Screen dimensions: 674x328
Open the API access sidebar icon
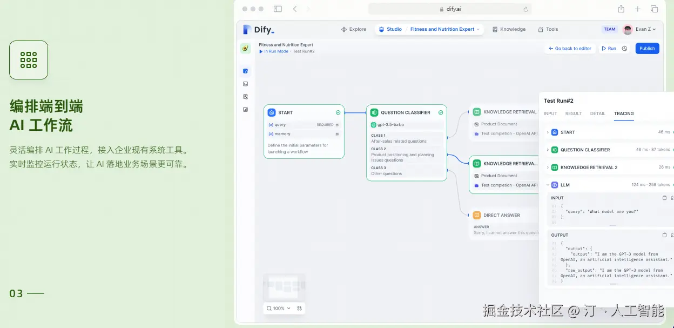246,84
